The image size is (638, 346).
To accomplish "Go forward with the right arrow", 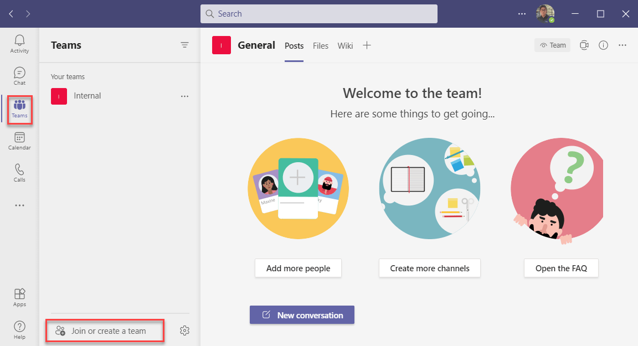I will [x=28, y=14].
